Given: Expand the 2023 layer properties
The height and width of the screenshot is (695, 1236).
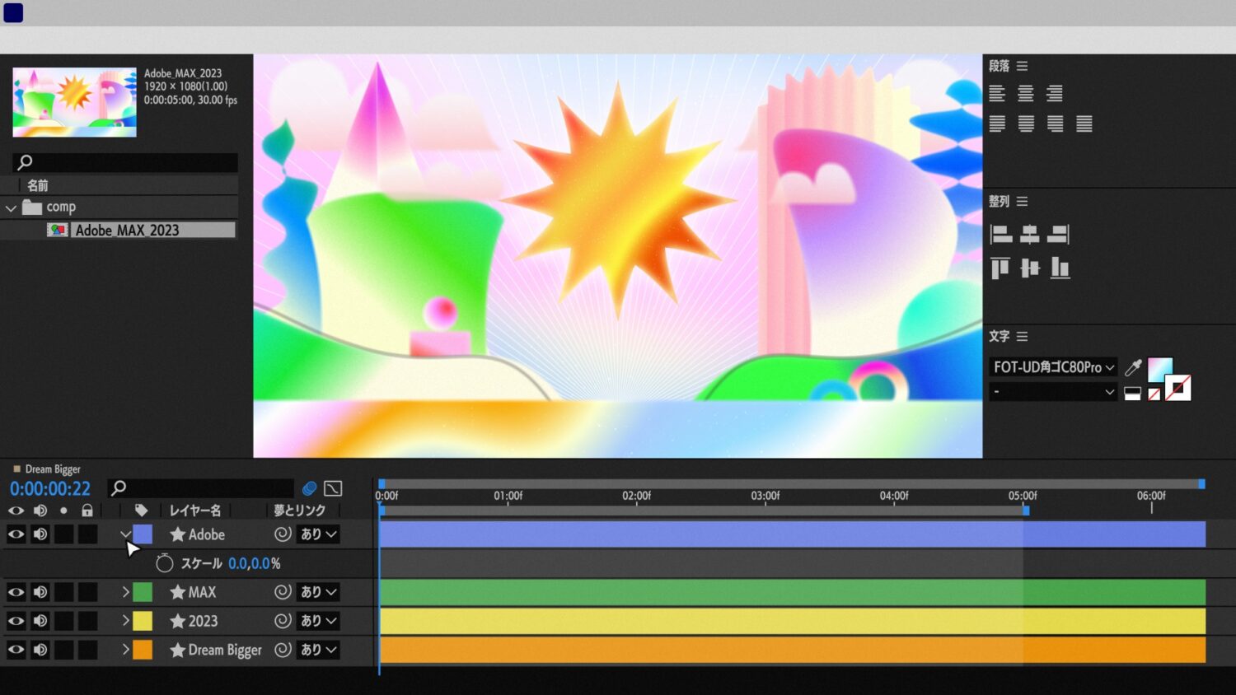Looking at the screenshot, I should [x=125, y=621].
